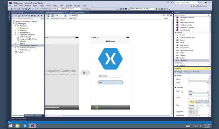The height and width of the screenshot is (129, 219).
Task: Click the Color value field in Properties
Action: [x=198, y=98]
